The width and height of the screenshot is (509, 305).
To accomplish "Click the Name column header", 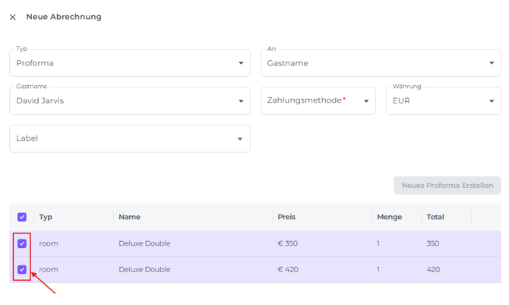I will (129, 217).
